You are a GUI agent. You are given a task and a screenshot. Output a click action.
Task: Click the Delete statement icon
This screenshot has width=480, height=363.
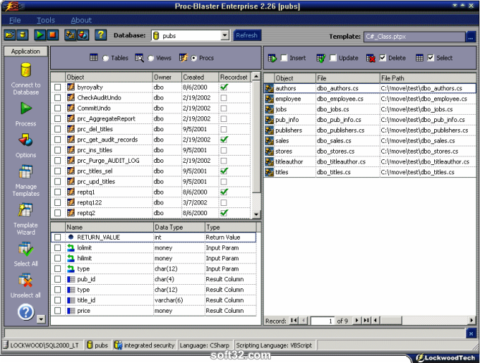pos(370,58)
